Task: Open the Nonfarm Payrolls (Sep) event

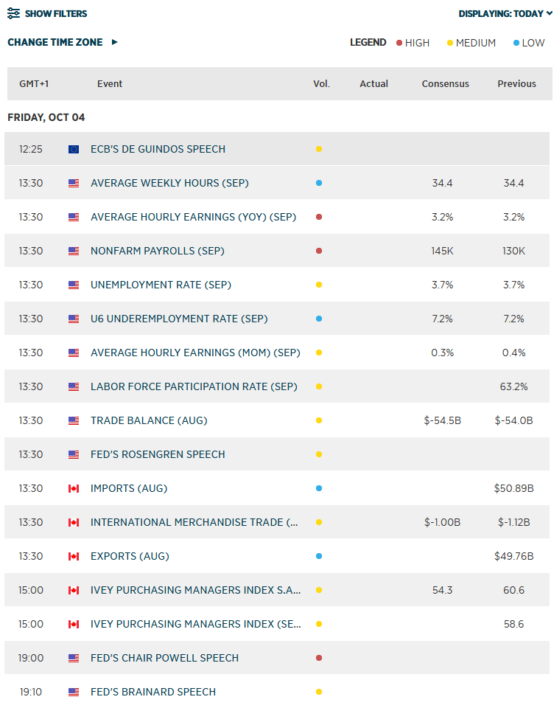Action: pos(158,251)
